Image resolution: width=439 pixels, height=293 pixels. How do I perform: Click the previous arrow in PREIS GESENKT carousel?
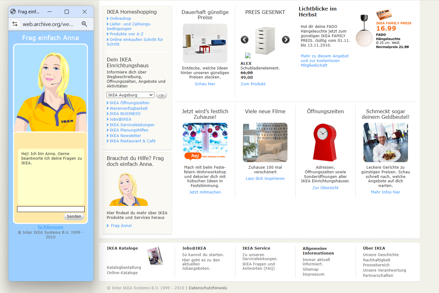(x=245, y=40)
